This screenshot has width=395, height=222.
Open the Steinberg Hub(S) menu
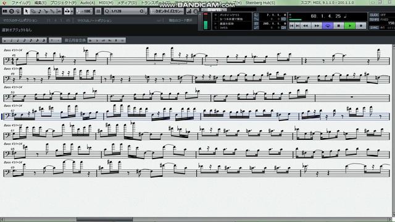tap(260, 2)
